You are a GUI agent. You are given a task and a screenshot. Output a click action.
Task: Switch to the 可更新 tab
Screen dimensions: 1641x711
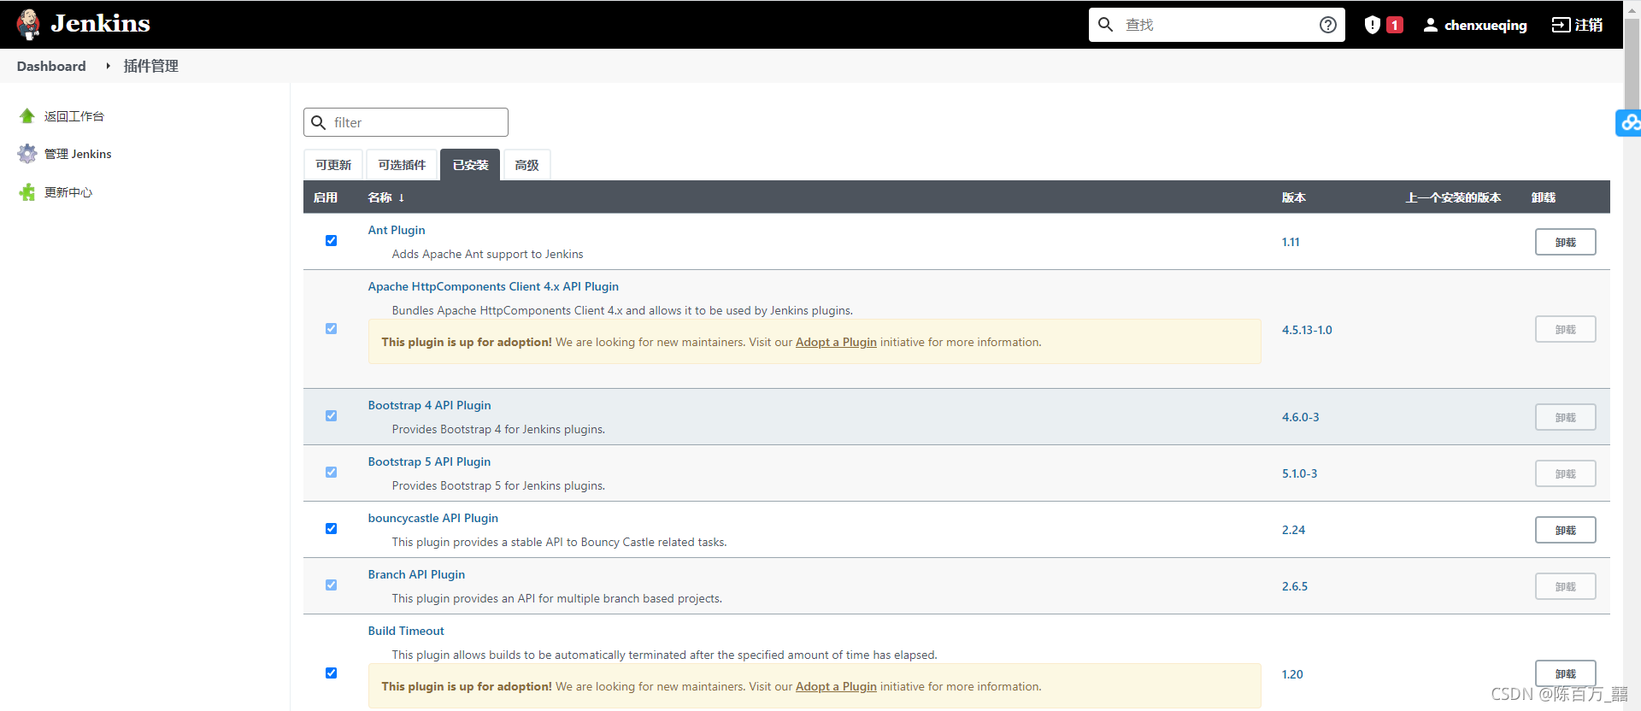pyautogui.click(x=333, y=165)
